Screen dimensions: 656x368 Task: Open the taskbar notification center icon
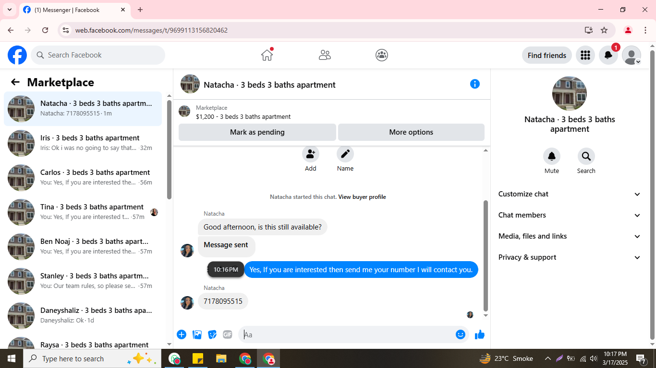point(641,358)
